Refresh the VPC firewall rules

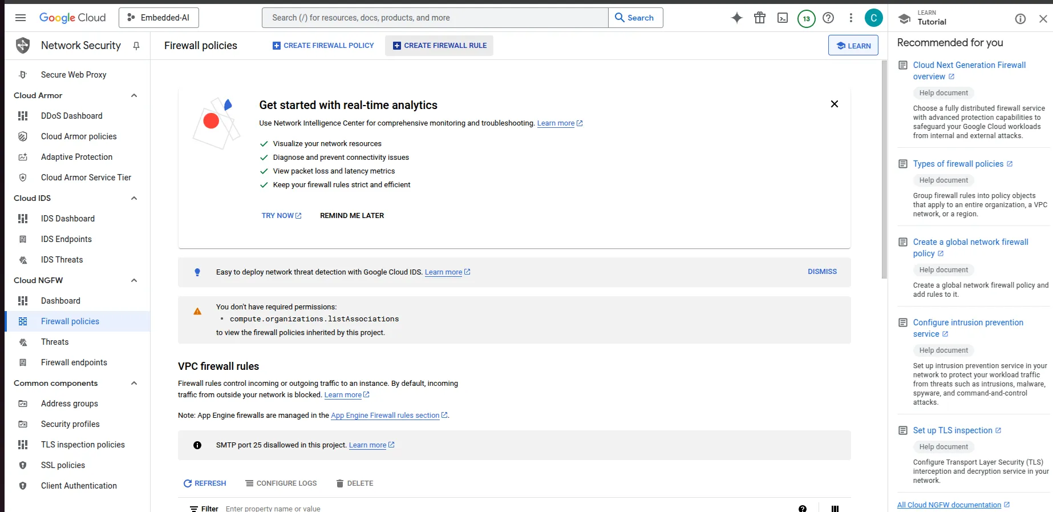[205, 483]
